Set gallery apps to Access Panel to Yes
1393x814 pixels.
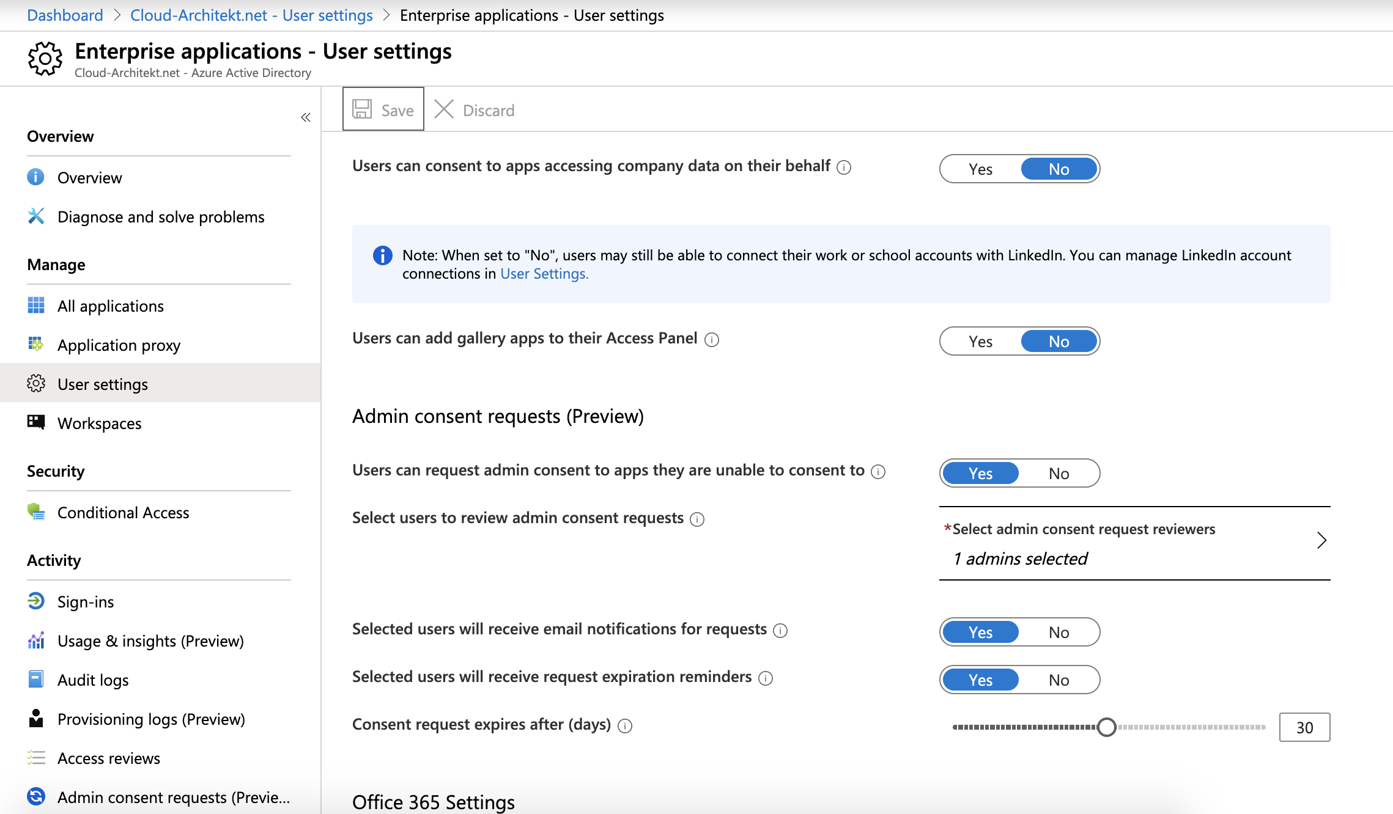coord(980,342)
